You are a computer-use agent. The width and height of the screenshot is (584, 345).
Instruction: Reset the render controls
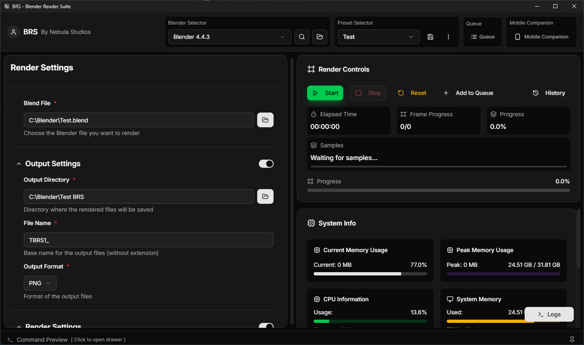(412, 93)
